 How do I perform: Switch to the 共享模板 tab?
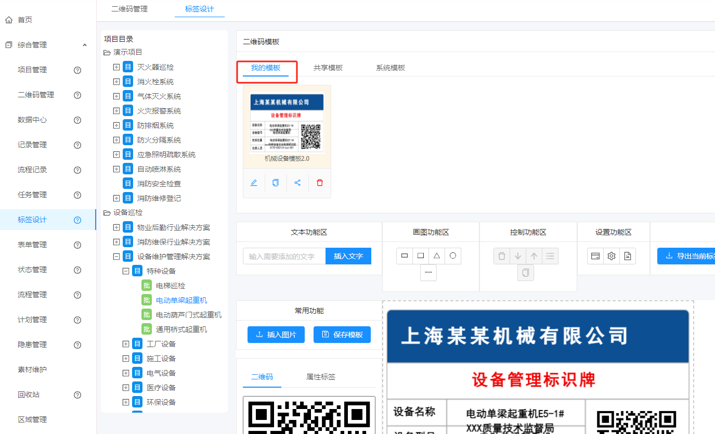[x=328, y=67]
